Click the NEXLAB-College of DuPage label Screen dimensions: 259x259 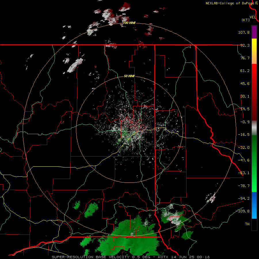pyautogui.click(x=230, y=3)
